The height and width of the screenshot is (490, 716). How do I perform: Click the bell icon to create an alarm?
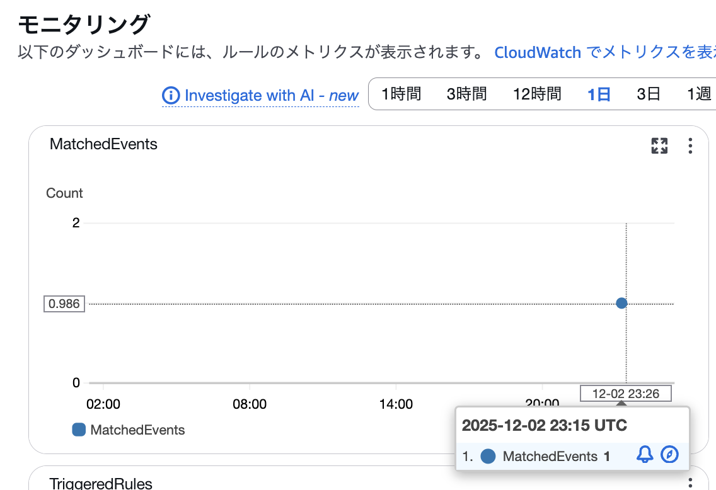(x=644, y=454)
